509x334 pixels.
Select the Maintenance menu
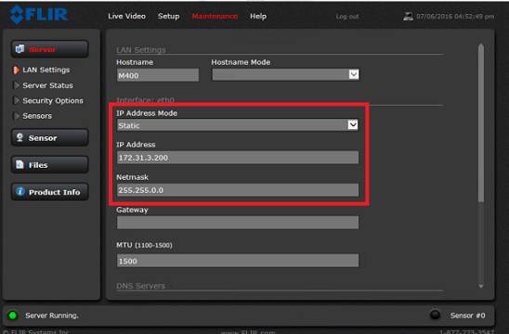pyautogui.click(x=215, y=16)
